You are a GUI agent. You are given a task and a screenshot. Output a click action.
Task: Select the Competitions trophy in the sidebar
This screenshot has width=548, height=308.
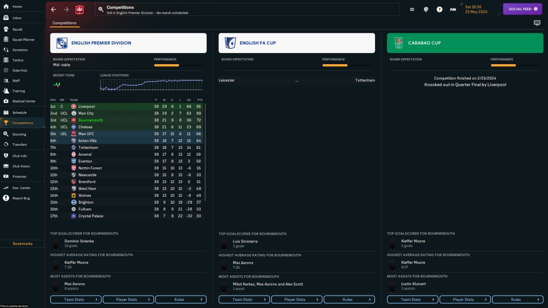click(6, 123)
